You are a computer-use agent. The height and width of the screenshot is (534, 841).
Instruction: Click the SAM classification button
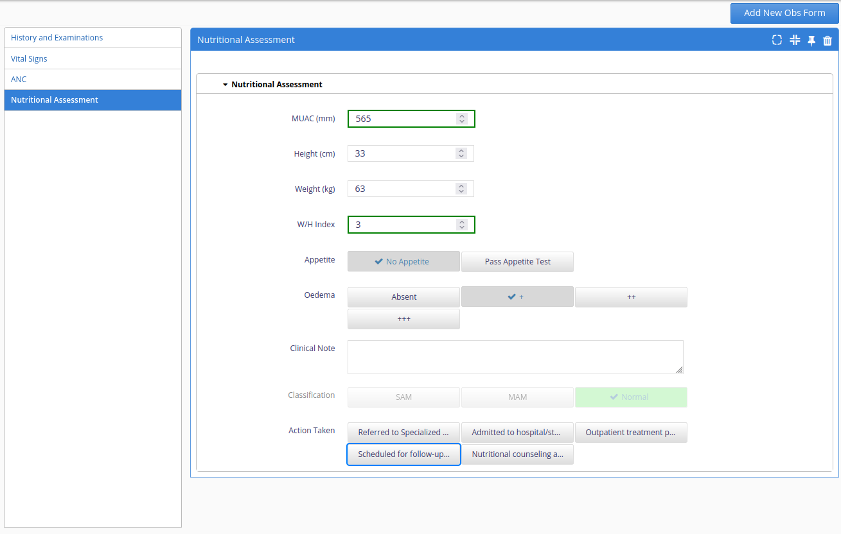click(x=403, y=397)
